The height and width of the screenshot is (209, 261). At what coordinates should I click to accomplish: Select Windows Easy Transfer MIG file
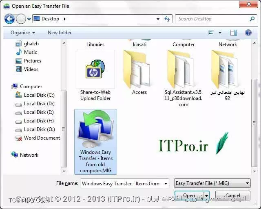point(95,142)
